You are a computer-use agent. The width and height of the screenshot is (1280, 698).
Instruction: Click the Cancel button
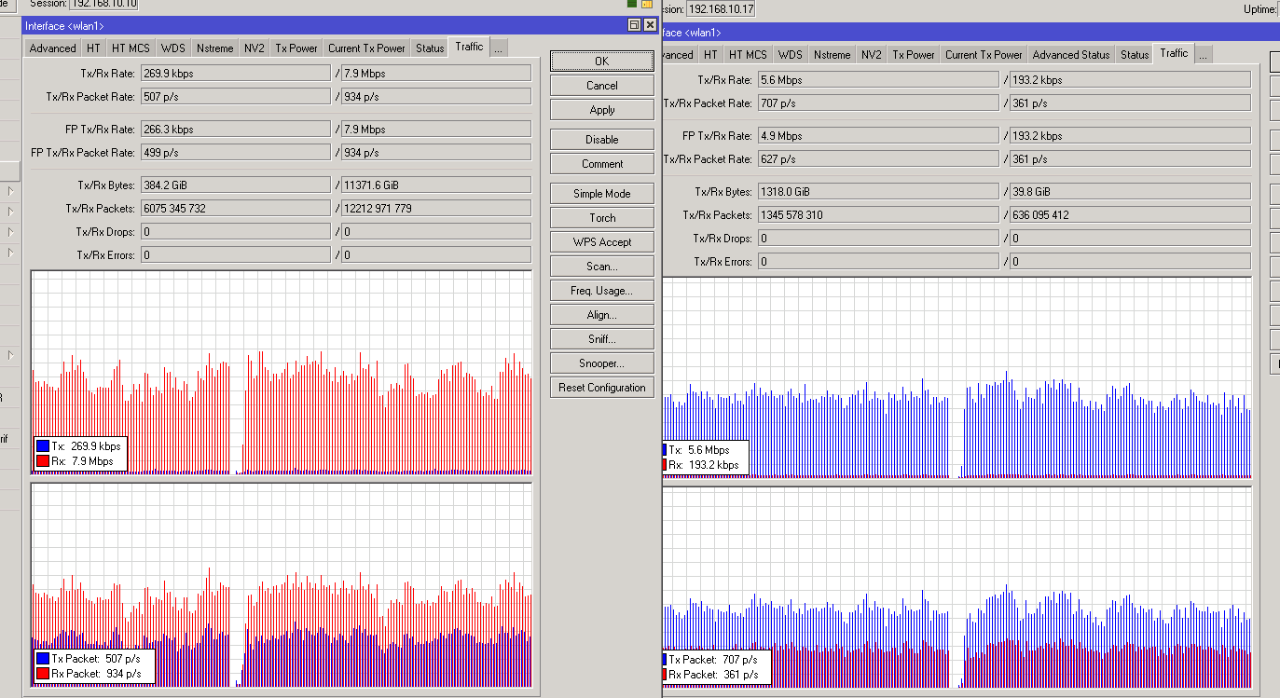tap(602, 86)
